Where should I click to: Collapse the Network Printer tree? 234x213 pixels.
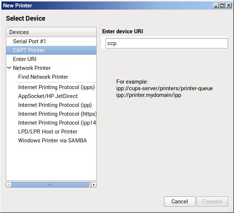coord(9,68)
